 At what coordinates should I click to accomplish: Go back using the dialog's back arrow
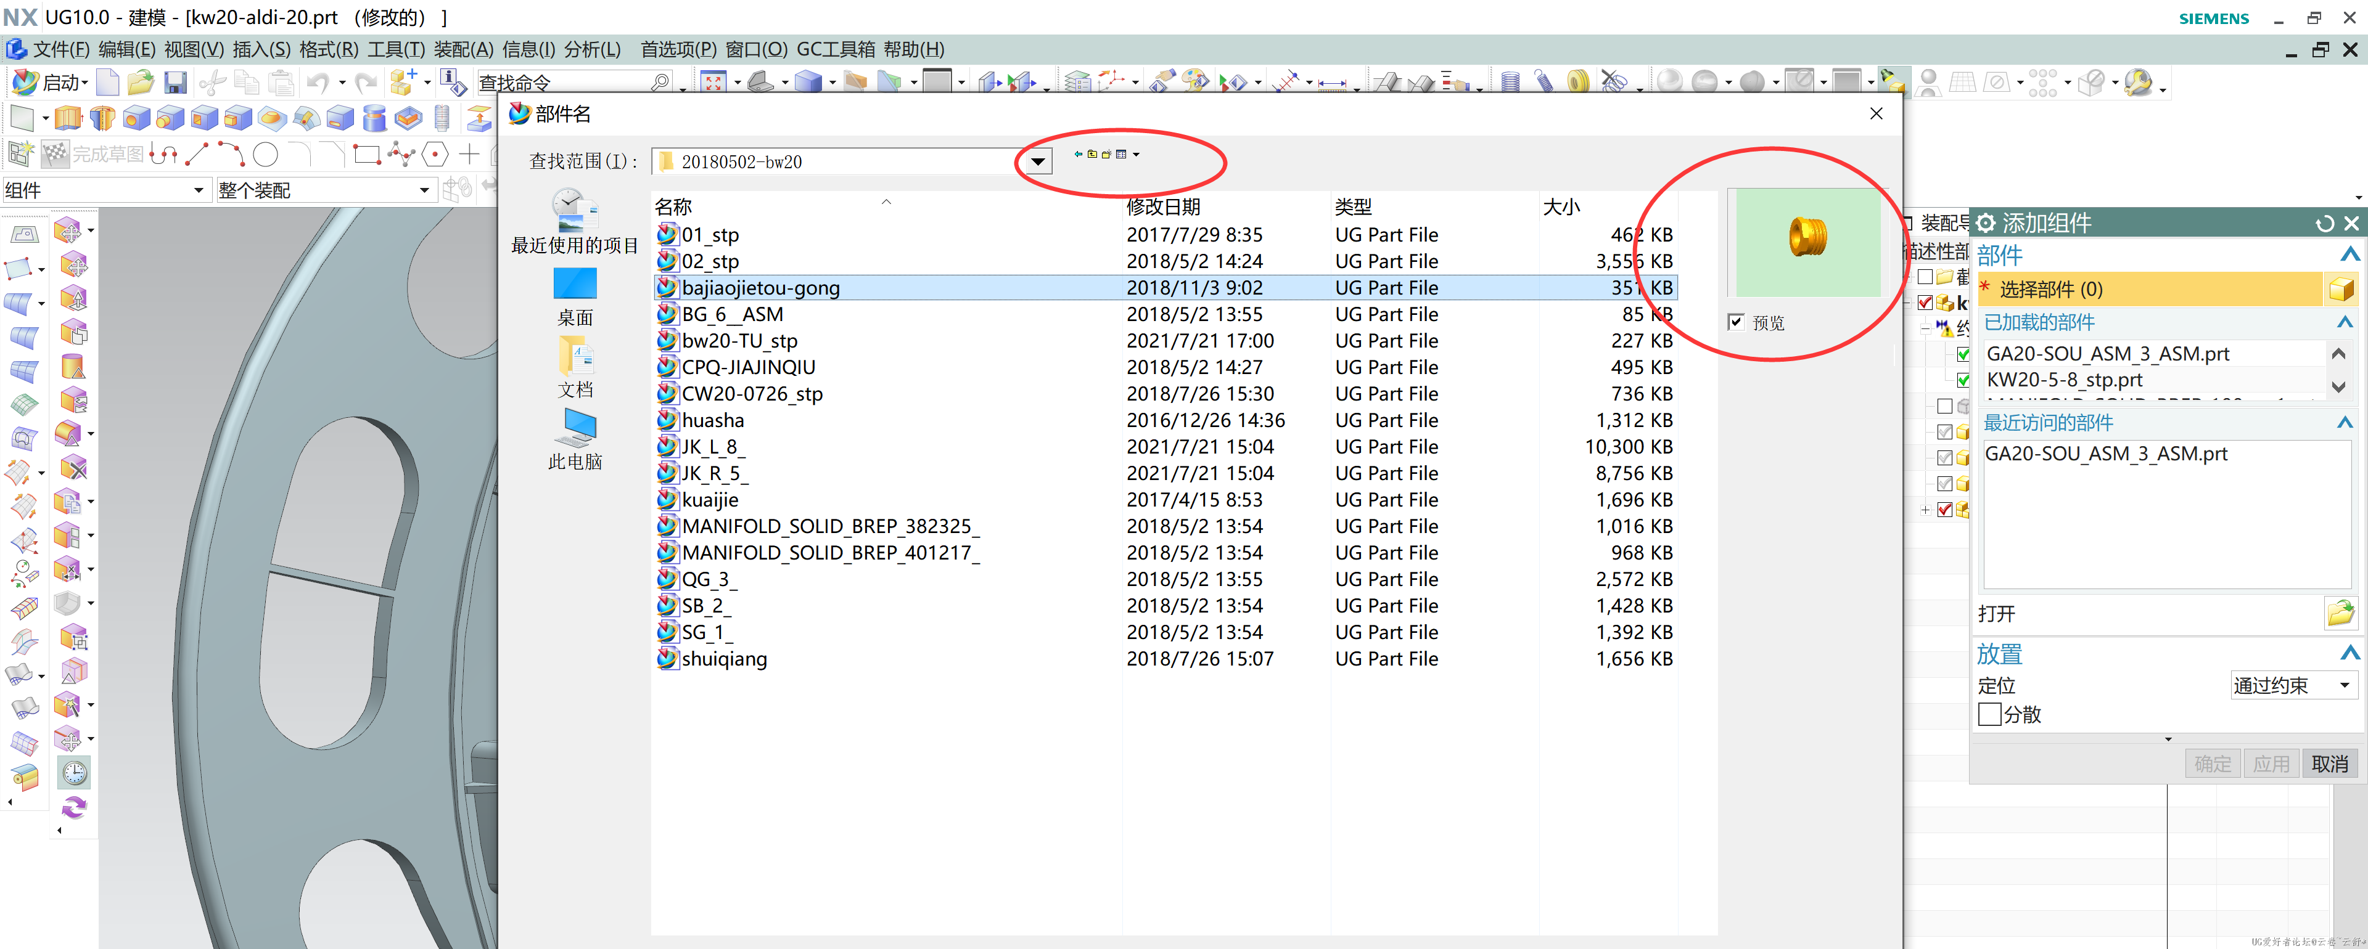[1079, 154]
